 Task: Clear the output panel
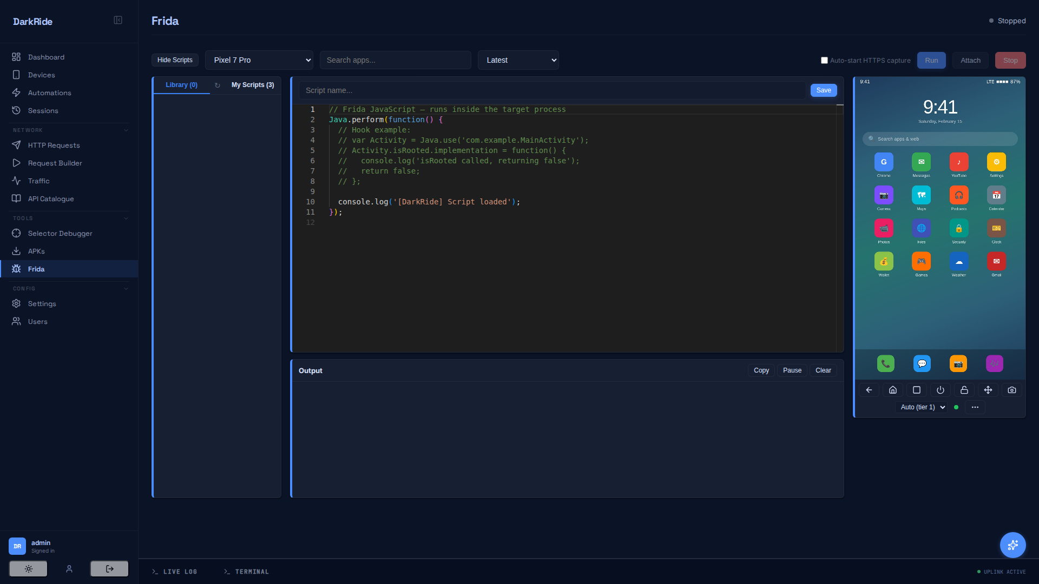coord(823,370)
